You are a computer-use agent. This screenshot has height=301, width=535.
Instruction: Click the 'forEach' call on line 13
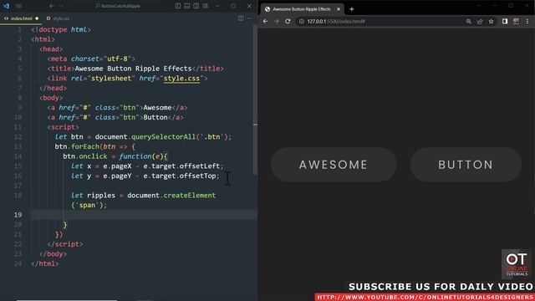[85, 147]
